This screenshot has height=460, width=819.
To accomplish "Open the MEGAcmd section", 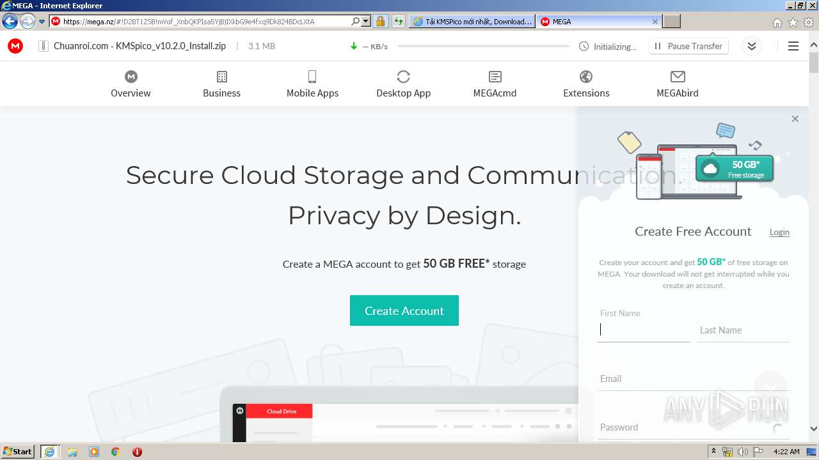I will [x=495, y=84].
